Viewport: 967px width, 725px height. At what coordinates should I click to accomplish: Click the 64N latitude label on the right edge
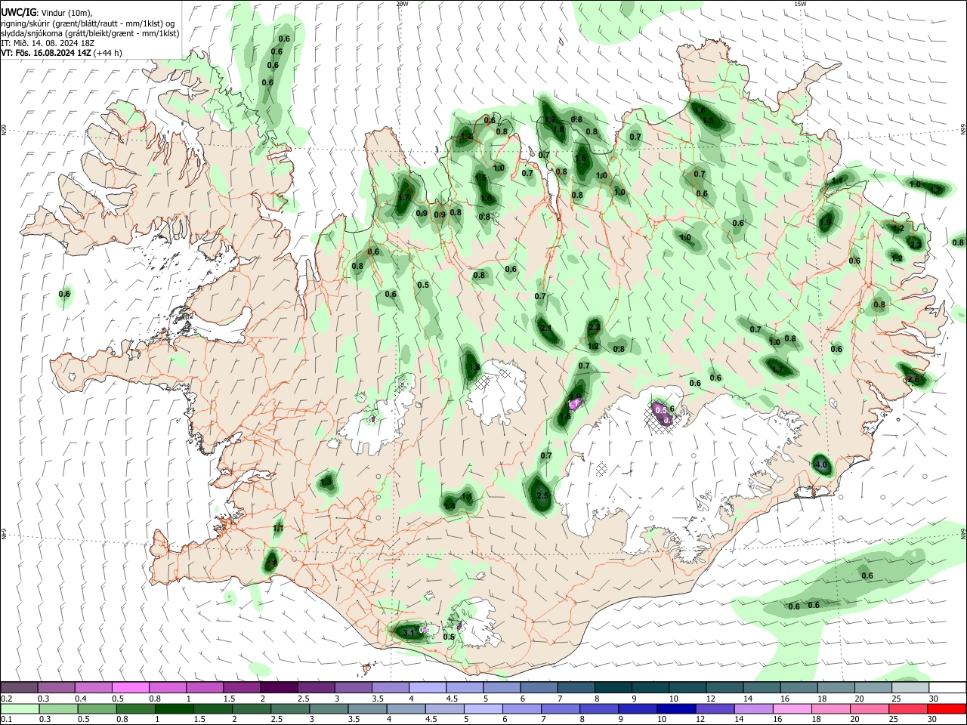click(963, 534)
